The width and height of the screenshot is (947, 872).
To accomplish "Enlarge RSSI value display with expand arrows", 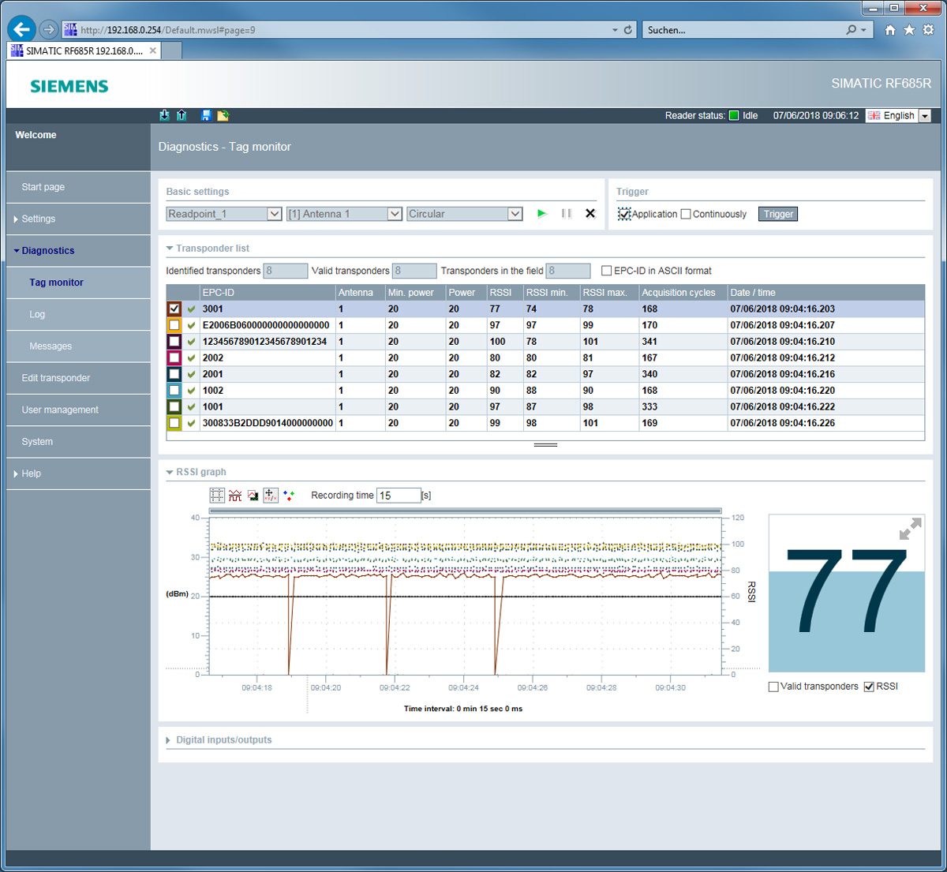I will pos(910,529).
